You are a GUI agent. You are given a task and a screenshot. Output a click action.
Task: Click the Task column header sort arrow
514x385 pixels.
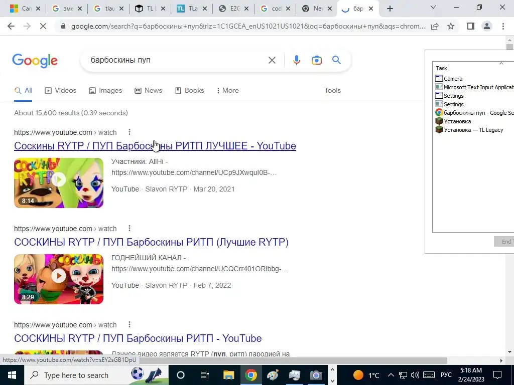tap(501, 64)
